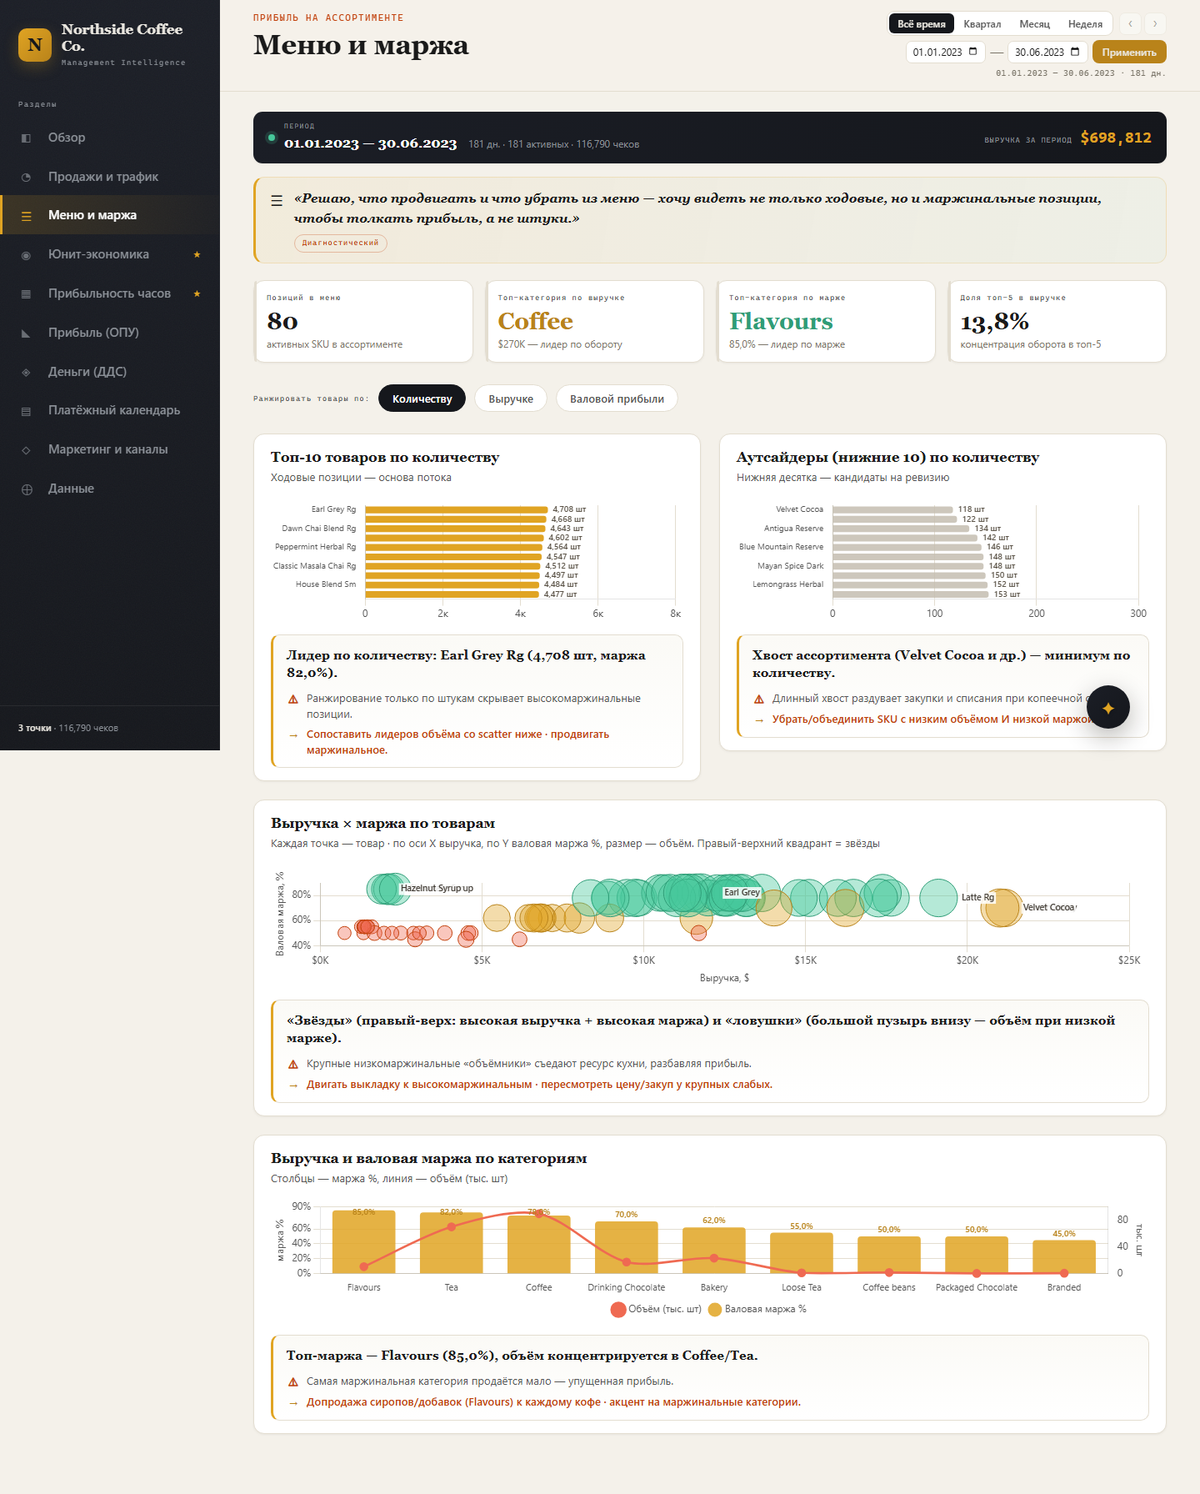Click the Допродажа сиропов/добавок recommendation link
The height and width of the screenshot is (1494, 1200).
[x=553, y=1402]
